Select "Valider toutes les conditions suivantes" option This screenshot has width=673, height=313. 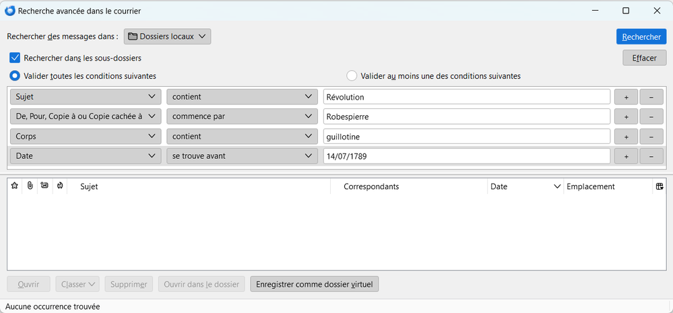coord(15,76)
